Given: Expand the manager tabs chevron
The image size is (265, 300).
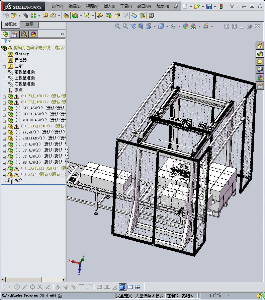Looking at the screenshot, I should pyautogui.click(x=62, y=34).
